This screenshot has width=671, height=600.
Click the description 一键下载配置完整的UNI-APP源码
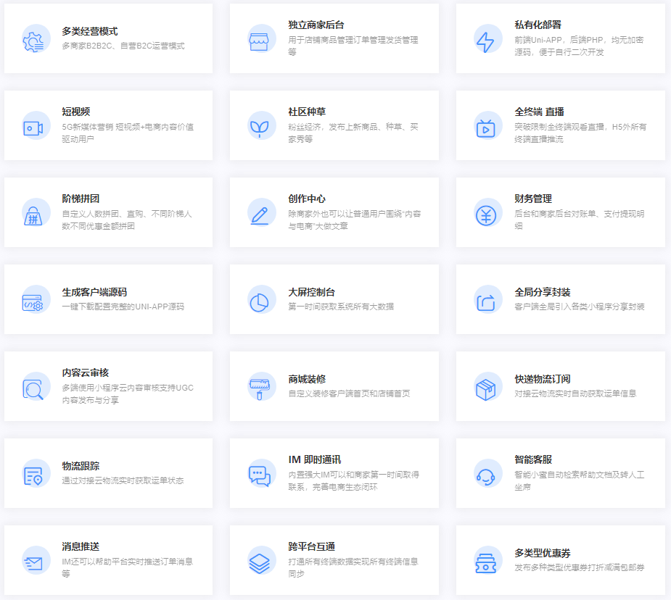point(123,307)
